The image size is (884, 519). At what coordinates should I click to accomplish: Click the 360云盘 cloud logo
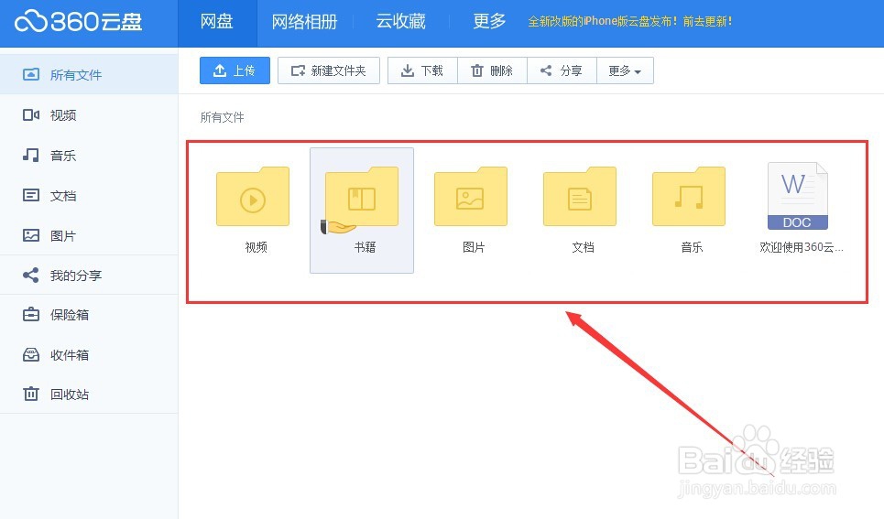click(x=78, y=22)
